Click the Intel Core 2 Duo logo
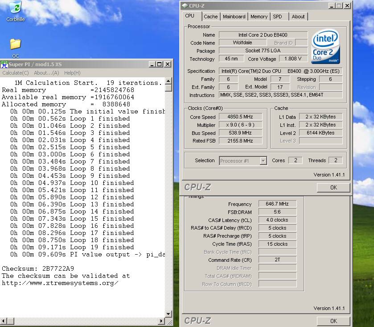The width and height of the screenshot is (374, 327). click(326, 46)
